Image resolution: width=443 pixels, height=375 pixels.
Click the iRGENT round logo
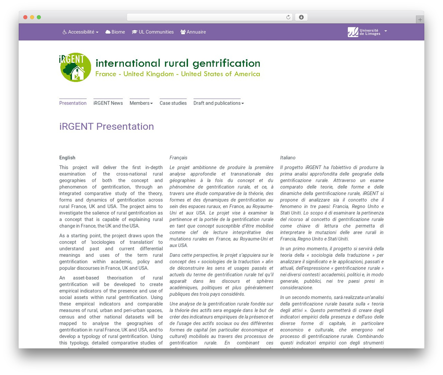click(75, 67)
